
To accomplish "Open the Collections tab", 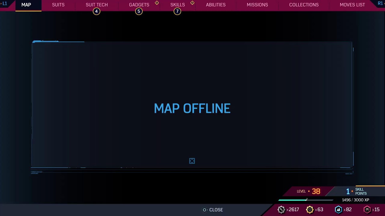I will tap(304, 5).
